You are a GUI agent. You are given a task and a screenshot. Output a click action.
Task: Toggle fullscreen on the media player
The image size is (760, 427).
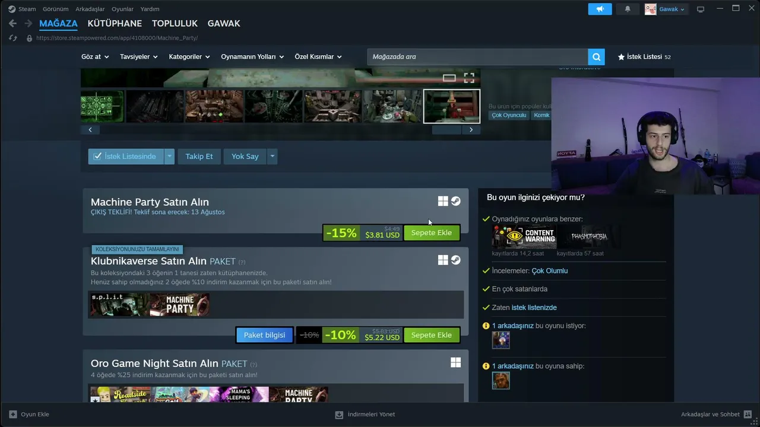point(469,78)
